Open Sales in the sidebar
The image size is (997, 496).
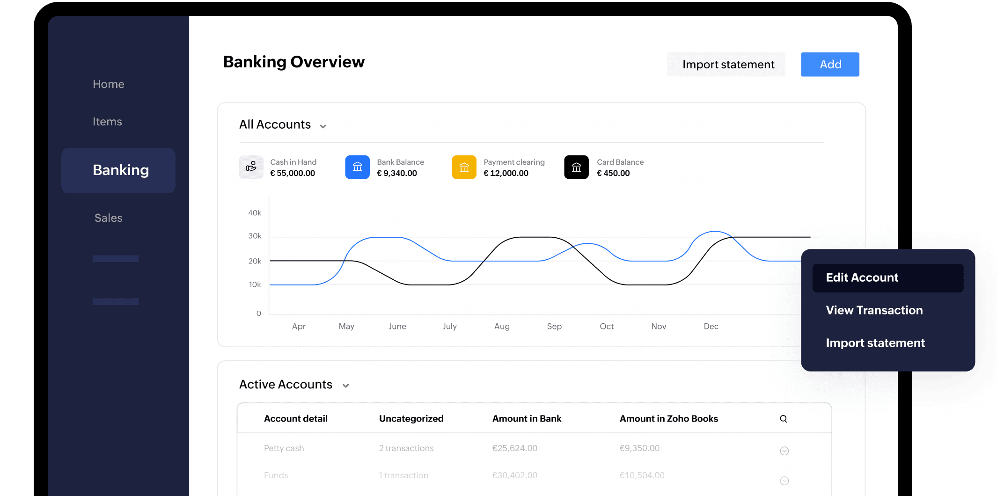pyautogui.click(x=109, y=218)
